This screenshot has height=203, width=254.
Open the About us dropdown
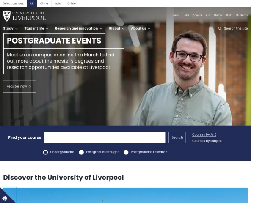[x=141, y=29]
